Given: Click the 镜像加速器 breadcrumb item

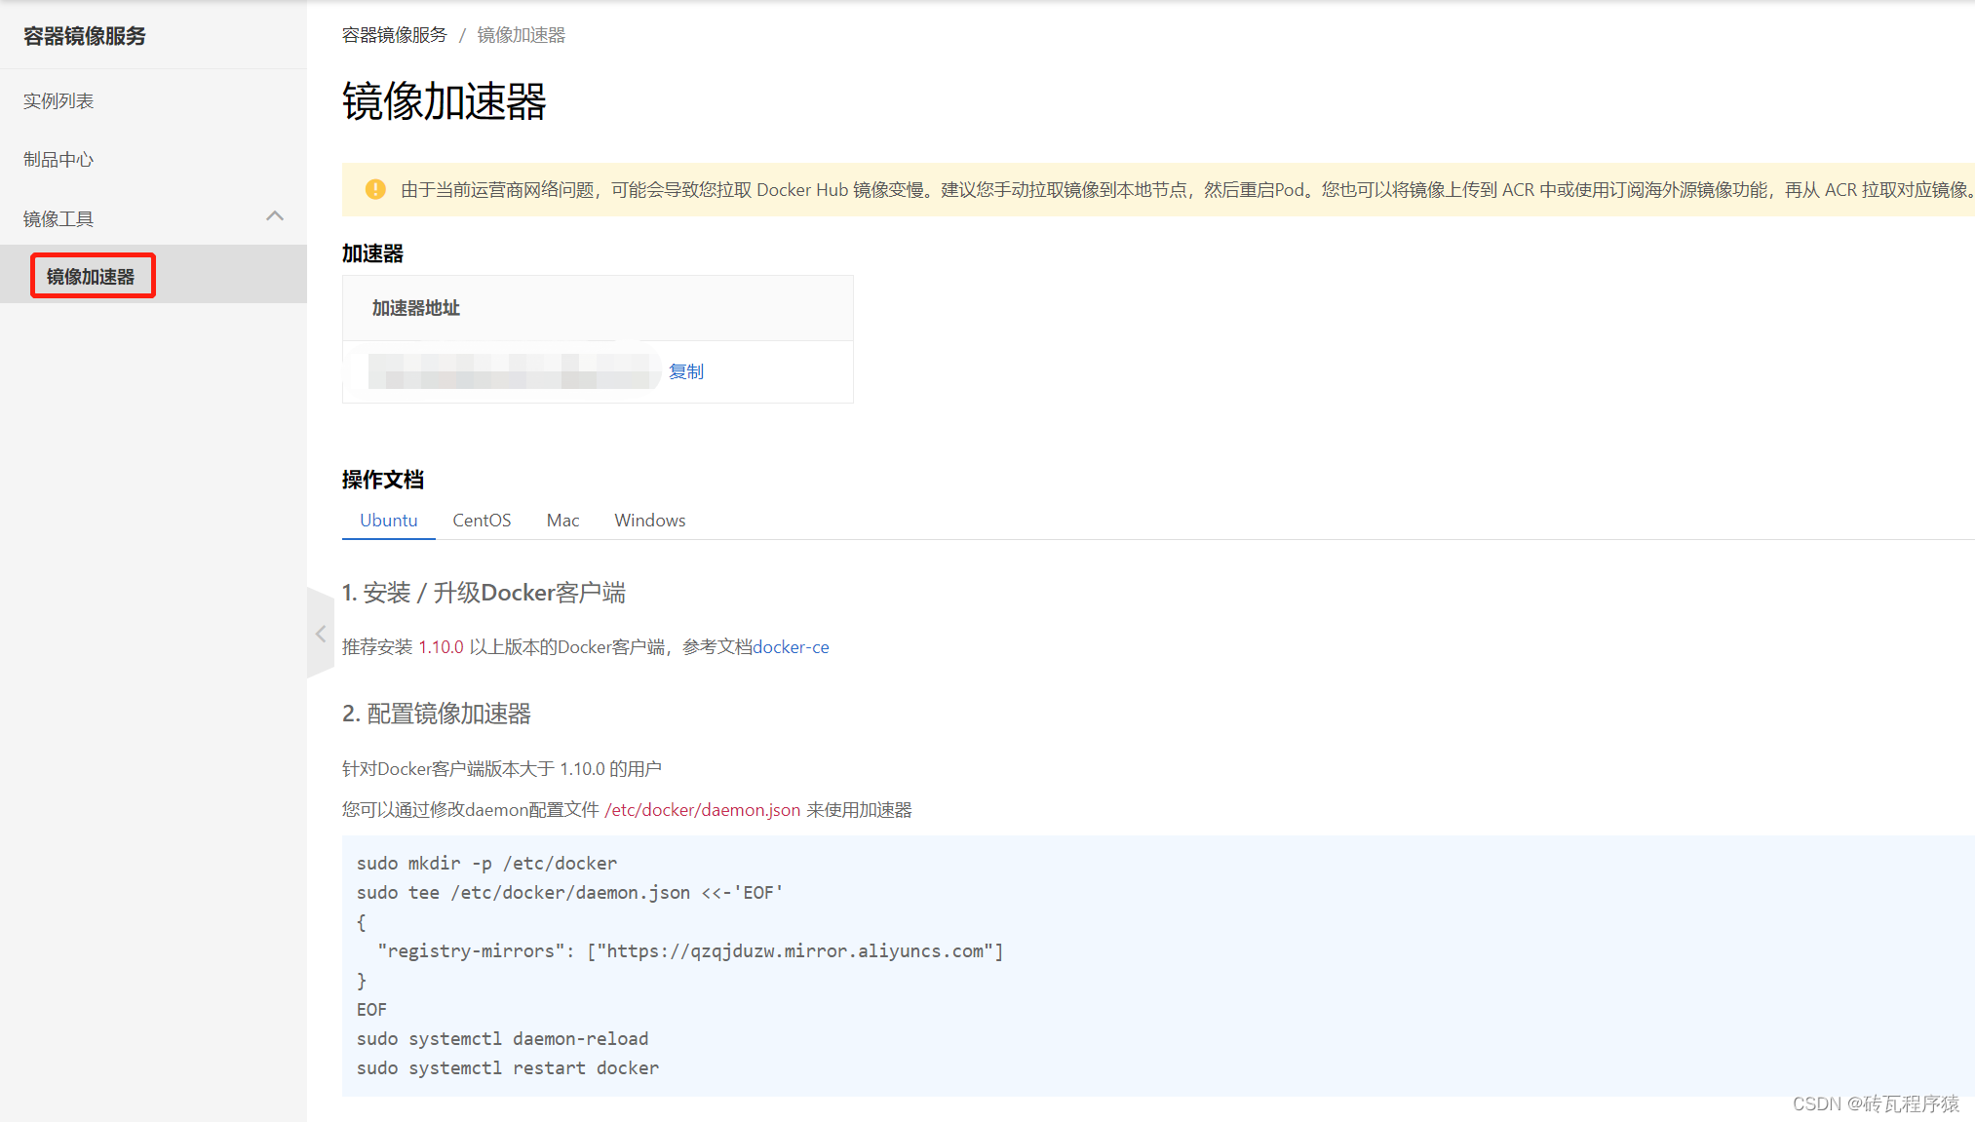Looking at the screenshot, I should [522, 35].
